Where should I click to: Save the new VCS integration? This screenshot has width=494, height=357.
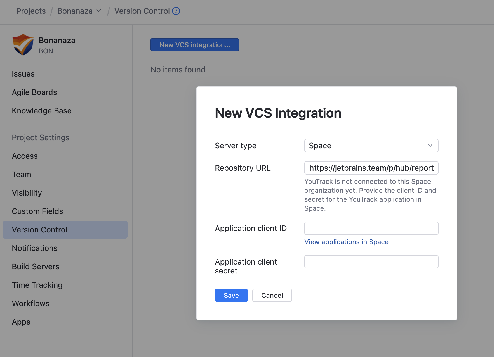pyautogui.click(x=231, y=295)
